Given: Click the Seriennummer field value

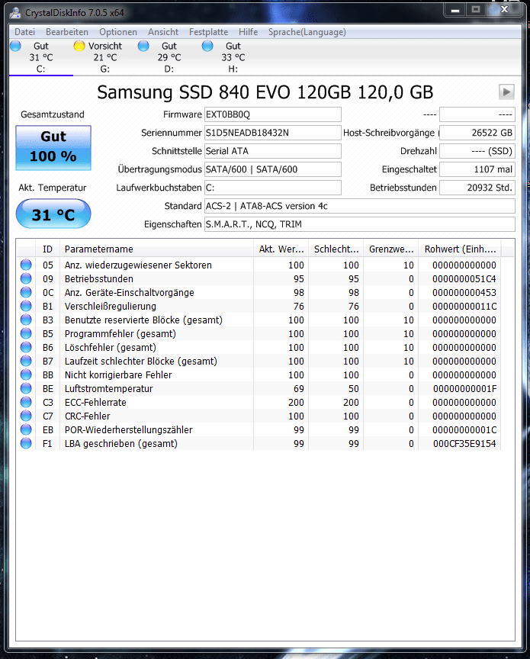Looking at the screenshot, I should [273, 133].
